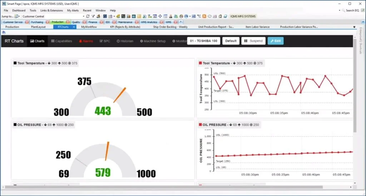The image size is (366, 196).
Task: Open the Alarms bell section
Action: coord(86,41)
